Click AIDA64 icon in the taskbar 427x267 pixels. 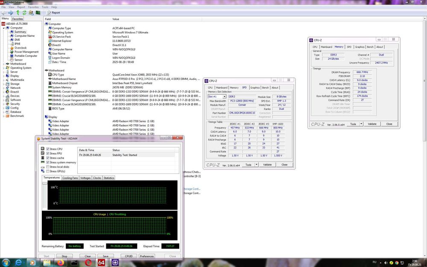pos(102,262)
